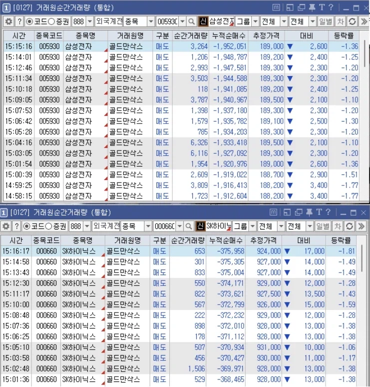Click help question button in bottom window toolbar
The width and height of the screenshot is (370, 387).
click(x=17, y=226)
